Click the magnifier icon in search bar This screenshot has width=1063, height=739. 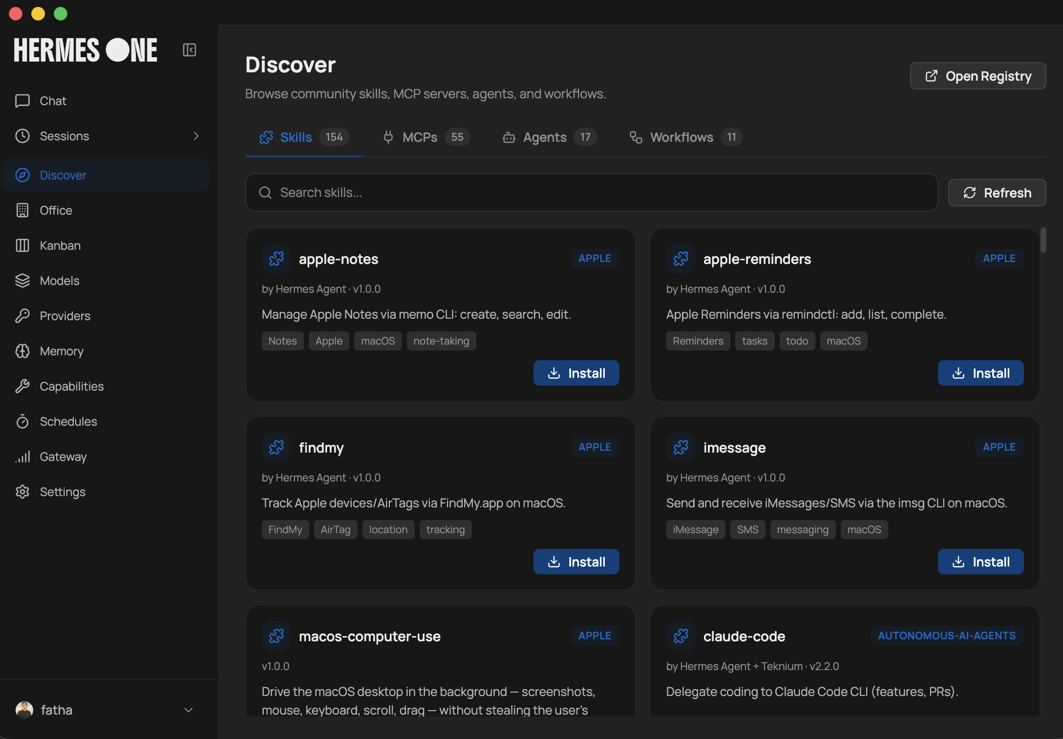[265, 193]
